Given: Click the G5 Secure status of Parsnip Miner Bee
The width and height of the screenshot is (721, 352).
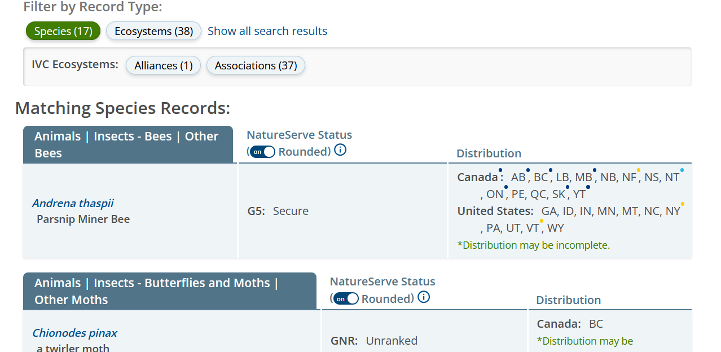Looking at the screenshot, I should pos(278,211).
